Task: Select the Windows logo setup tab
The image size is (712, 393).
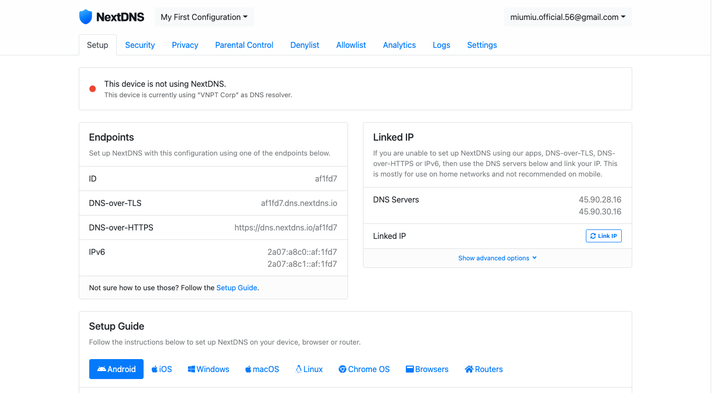Action: [x=208, y=369]
